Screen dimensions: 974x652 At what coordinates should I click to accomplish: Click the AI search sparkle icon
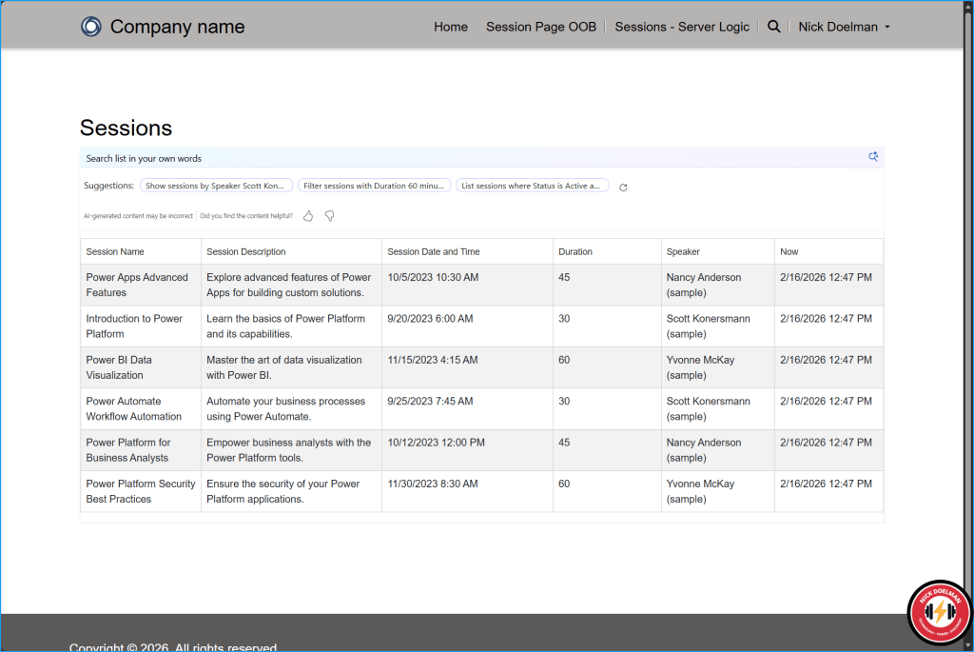873,157
